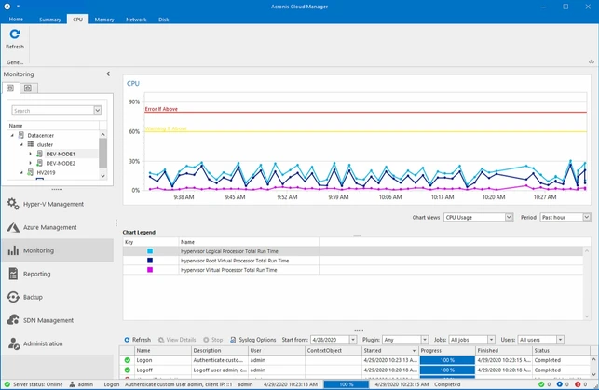This screenshot has width=599, height=390.
Task: Click the job log Refresh icon
Action: [127, 340]
